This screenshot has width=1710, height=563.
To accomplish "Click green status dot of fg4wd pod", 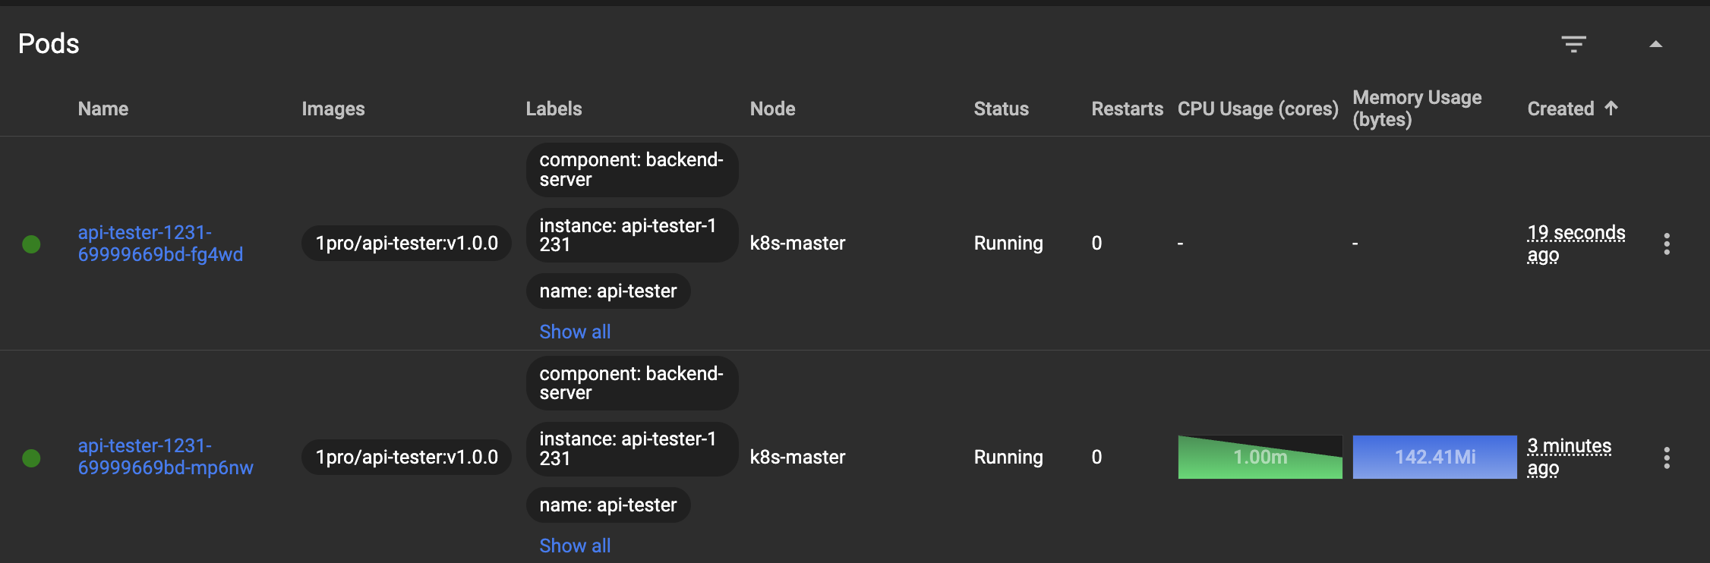I will point(31,244).
